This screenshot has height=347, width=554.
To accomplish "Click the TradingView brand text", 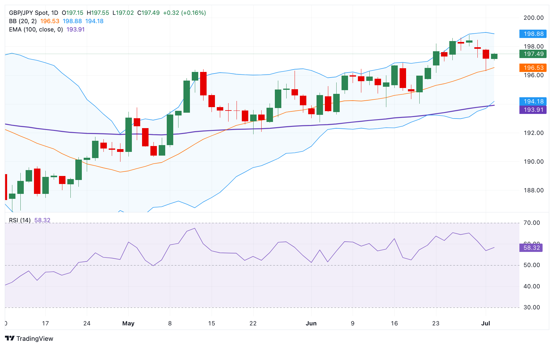I will (35, 339).
